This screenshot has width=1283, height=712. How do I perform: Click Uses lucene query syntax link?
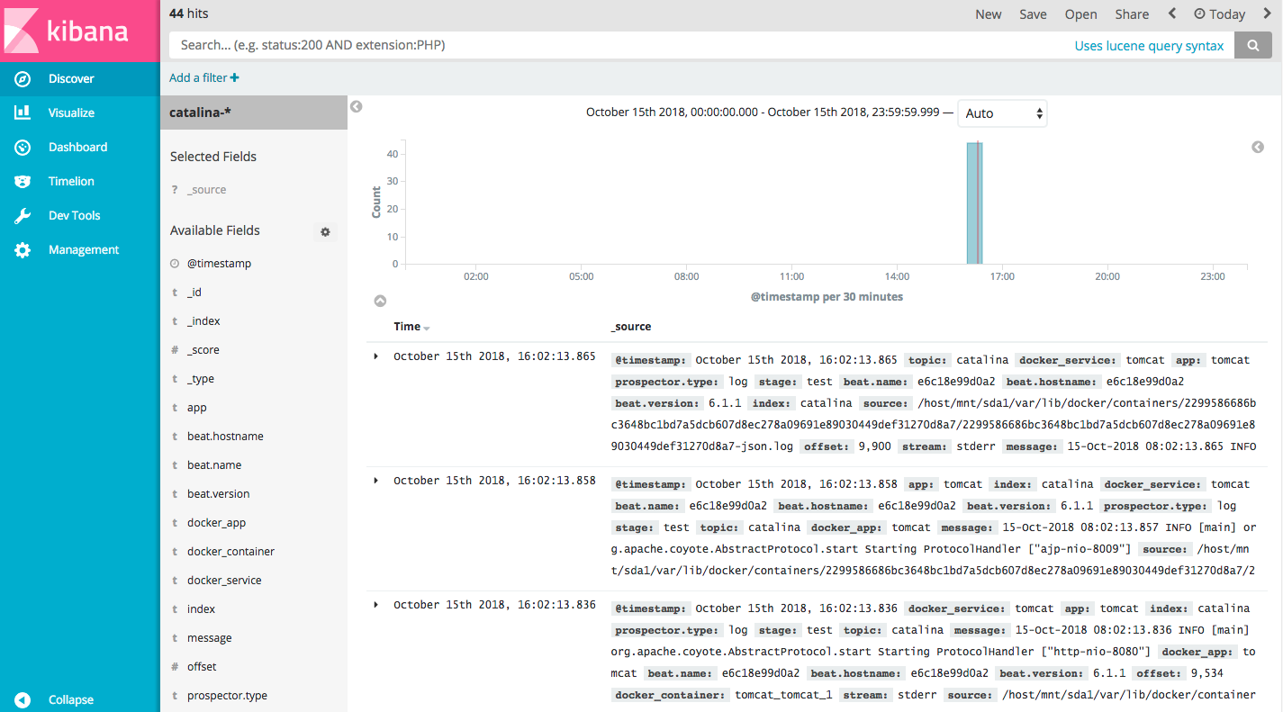[1149, 46]
